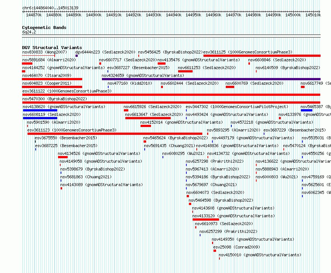Open nsv5465624 (ByrskaBishop2022) label

pyautogui.click(x=176, y=138)
